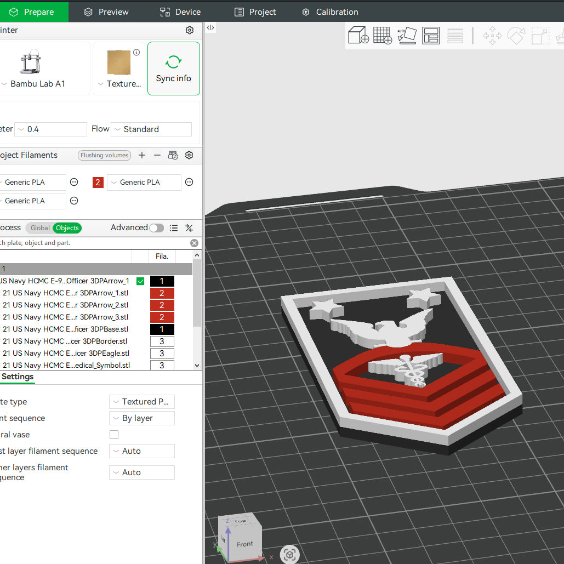The image size is (564, 564).
Task: Select the Bambu Lab A1 printer thumbnail
Action: tap(31, 61)
